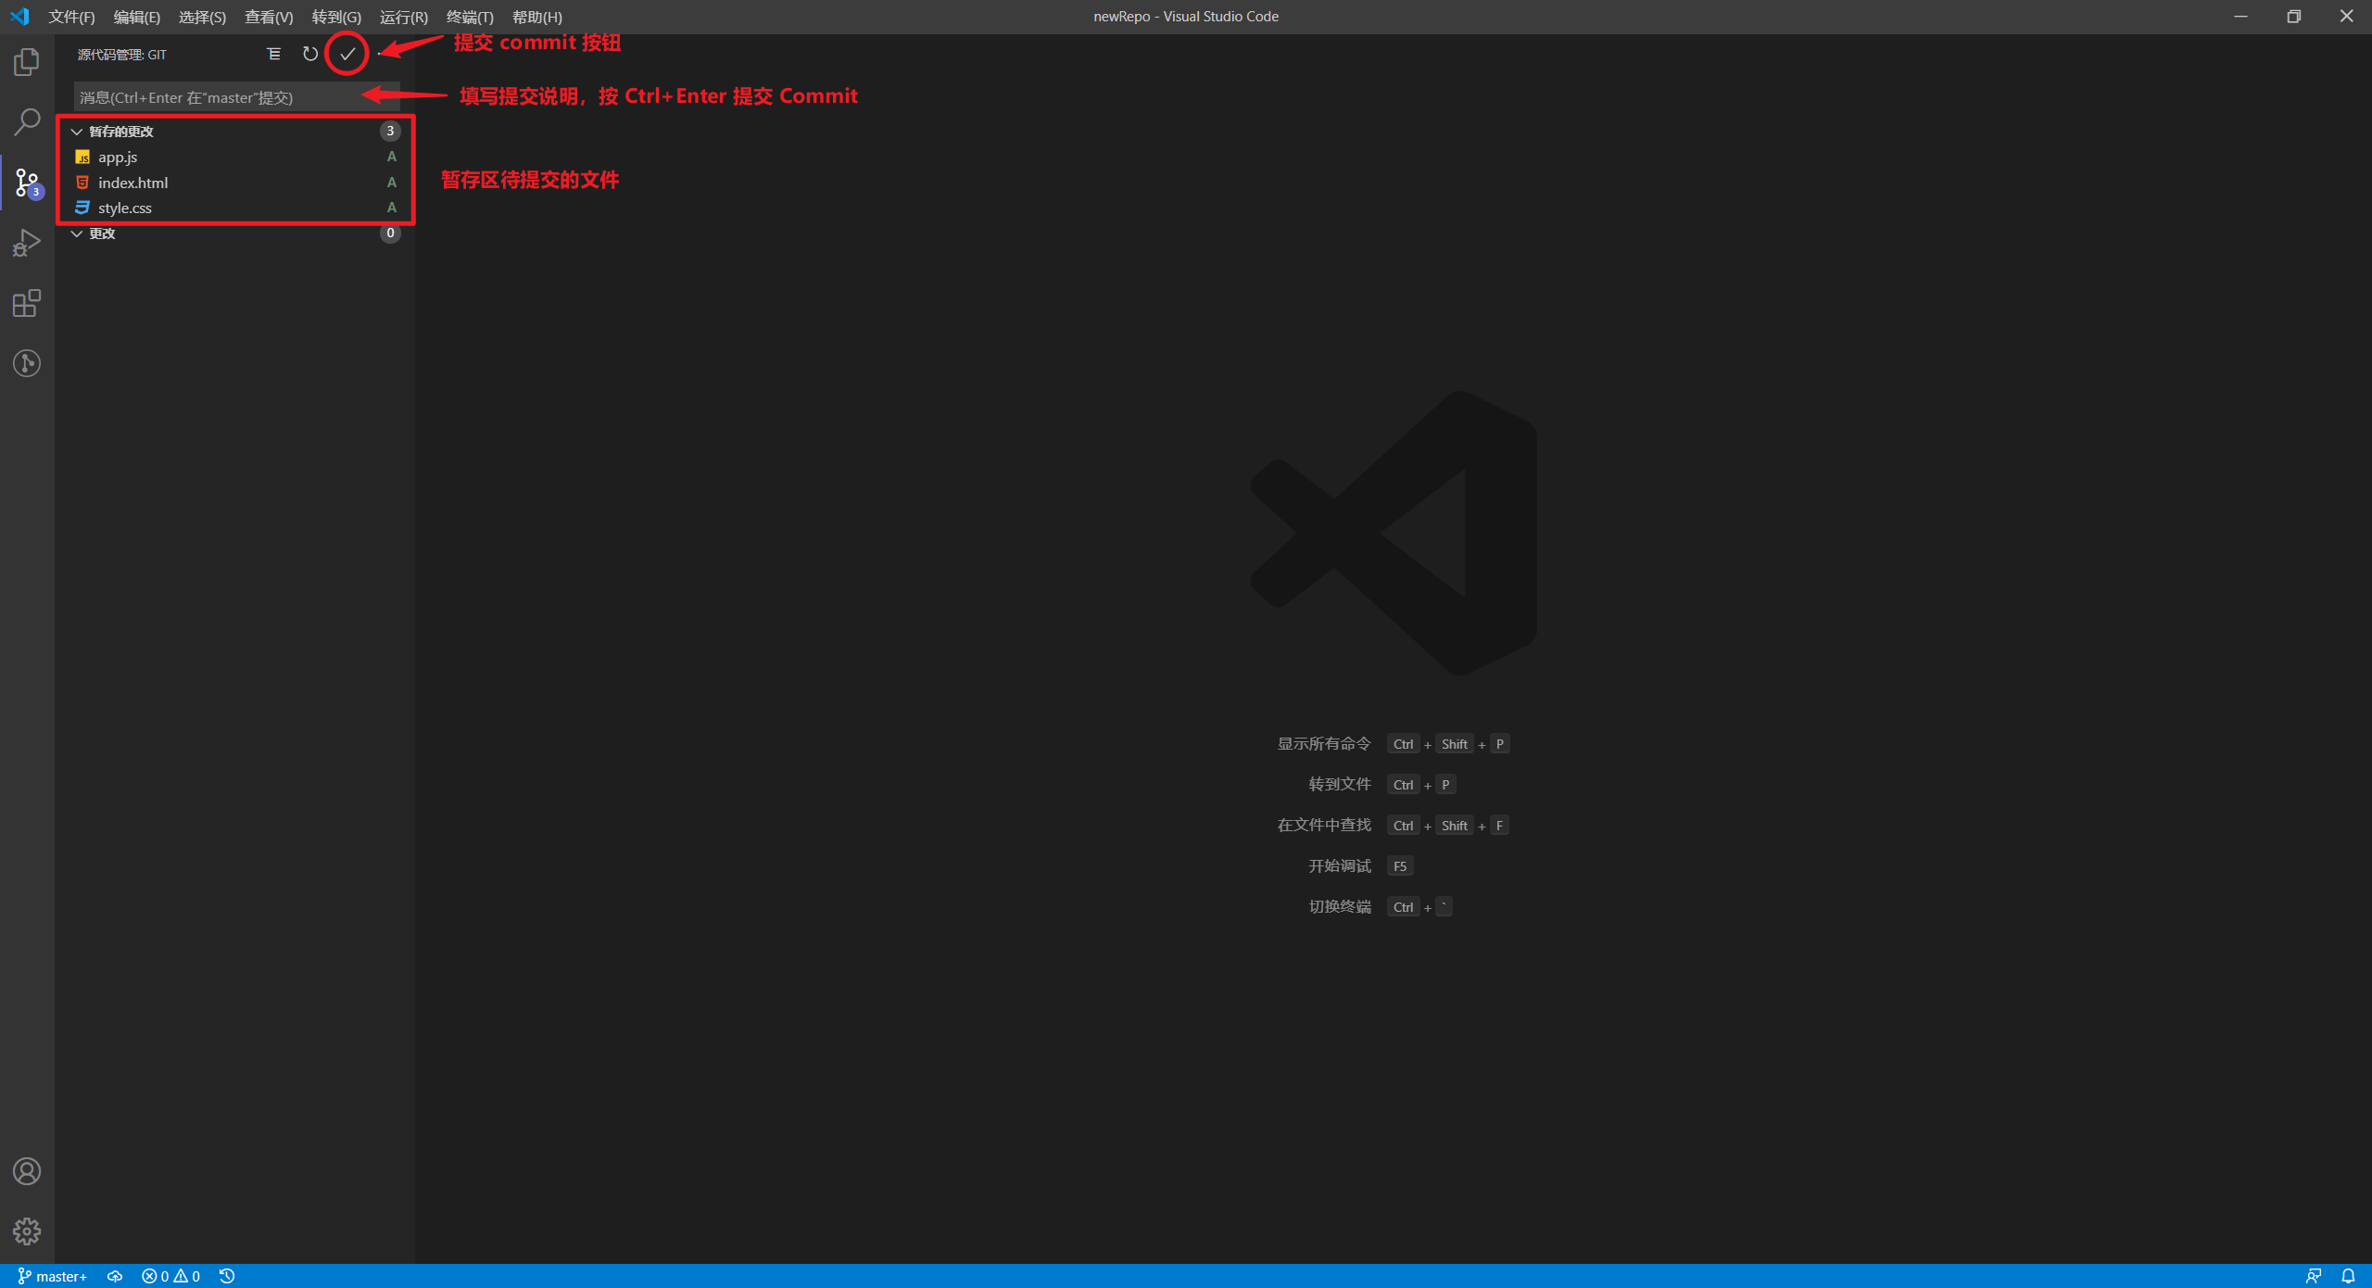Open the 编辑(E) menu

[136, 17]
